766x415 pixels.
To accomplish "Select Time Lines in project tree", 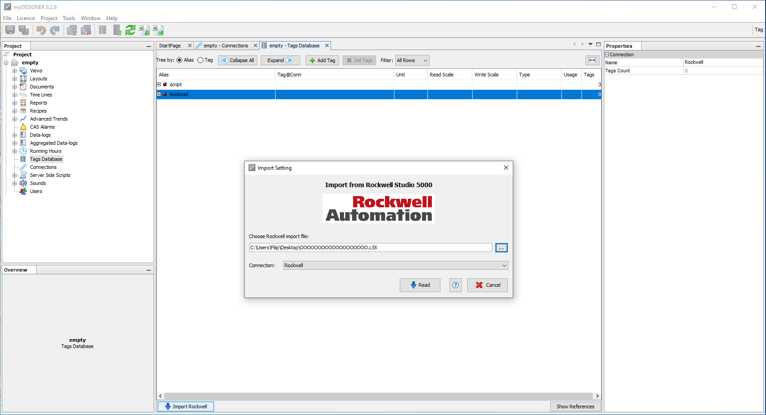I will pyautogui.click(x=41, y=95).
